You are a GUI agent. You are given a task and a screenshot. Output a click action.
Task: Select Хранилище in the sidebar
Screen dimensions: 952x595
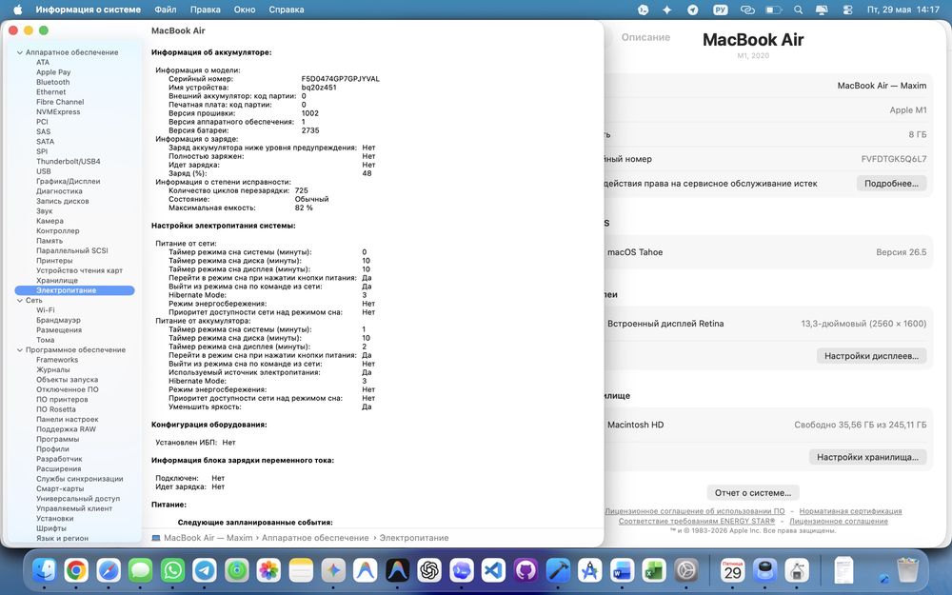(57, 281)
